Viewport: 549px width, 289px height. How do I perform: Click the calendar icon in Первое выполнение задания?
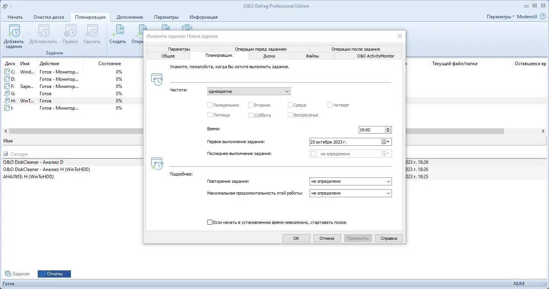(384, 142)
